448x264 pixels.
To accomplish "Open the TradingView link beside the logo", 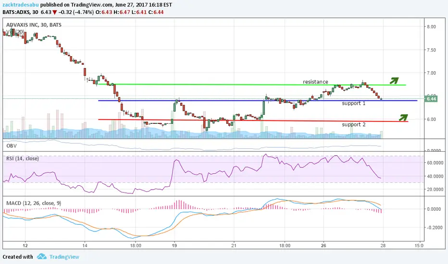I will pos(64,257).
